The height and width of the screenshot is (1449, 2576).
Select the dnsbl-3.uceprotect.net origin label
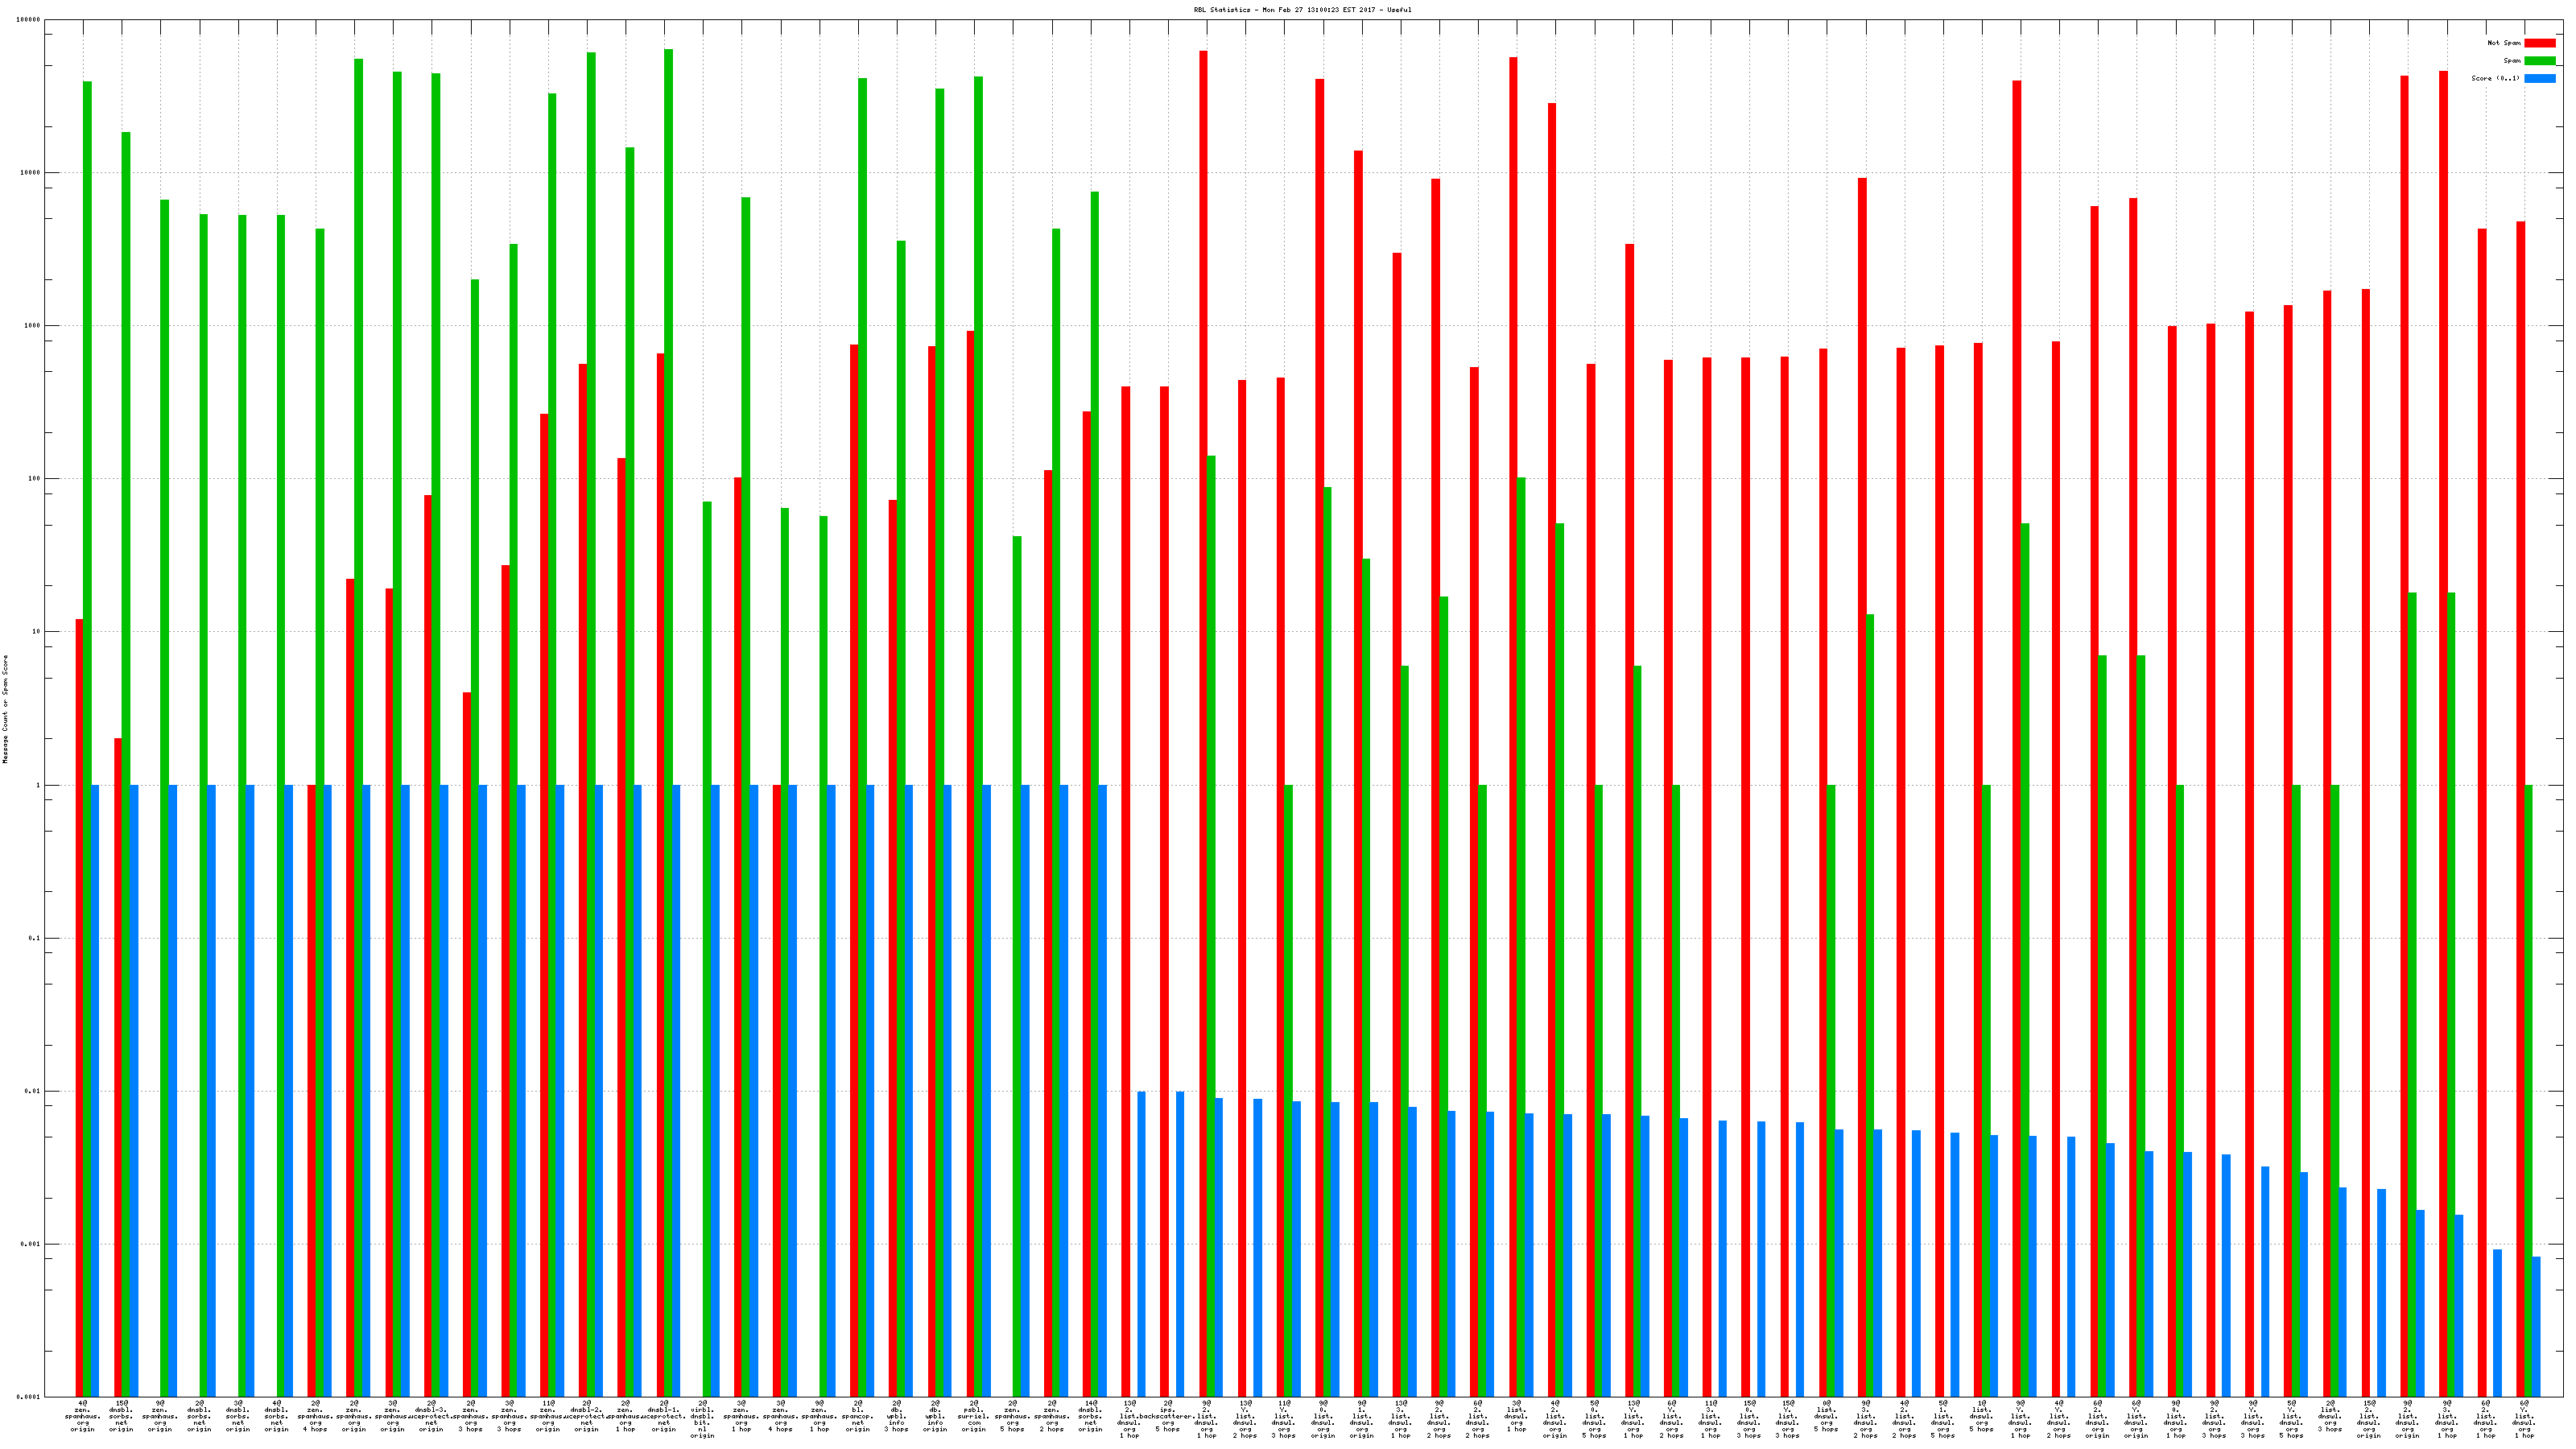pyautogui.click(x=432, y=1416)
